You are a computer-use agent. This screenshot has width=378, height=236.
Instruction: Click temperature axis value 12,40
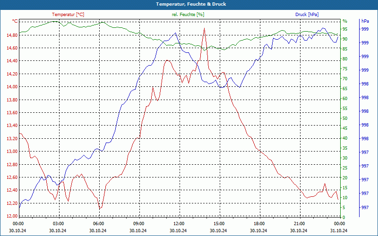(12, 190)
